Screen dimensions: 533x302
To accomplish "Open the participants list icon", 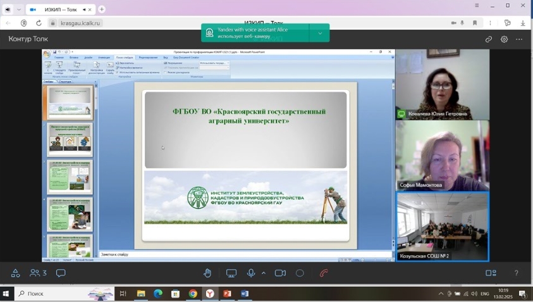I will [x=38, y=273].
